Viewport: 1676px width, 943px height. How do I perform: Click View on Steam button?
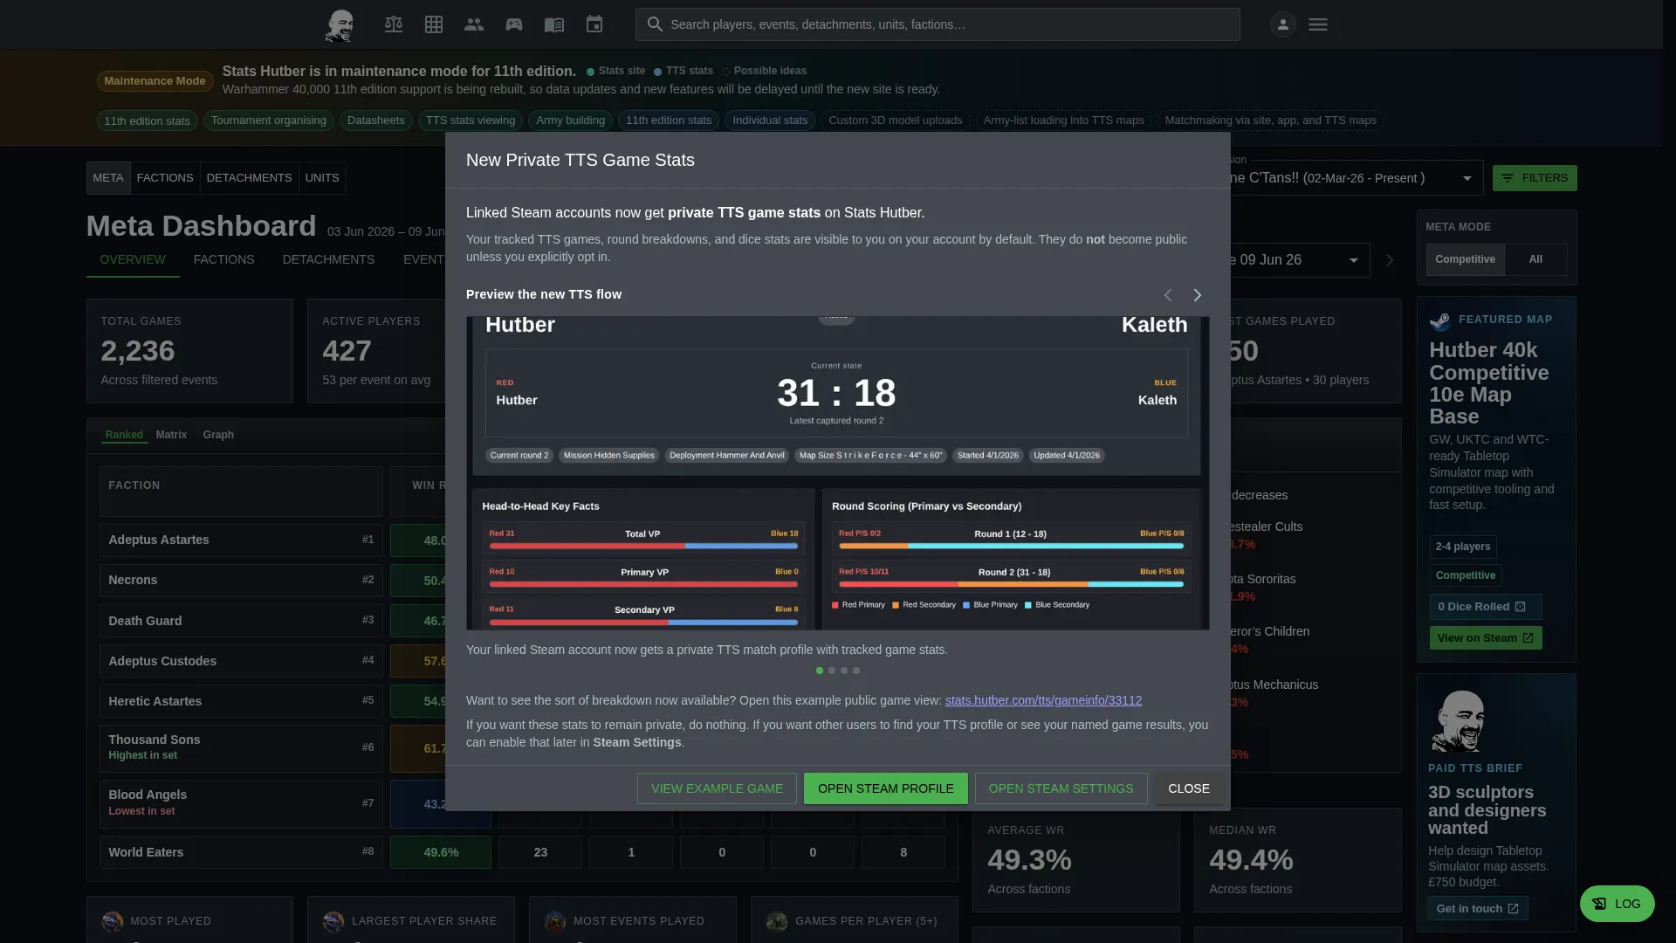pos(1486,638)
